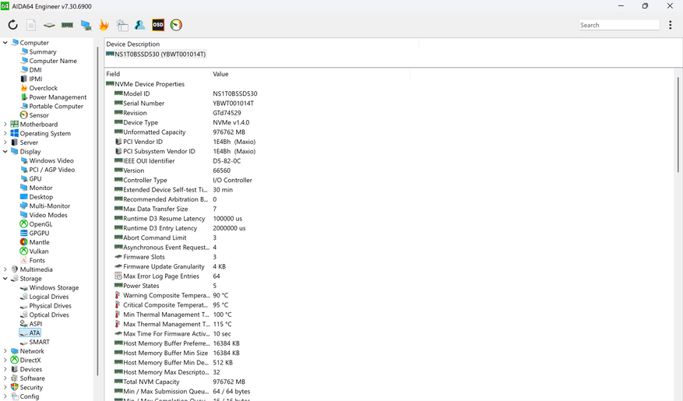Viewport: 683px width, 401px height.
Task: Open PCI / AGP Video page
Action: point(52,170)
